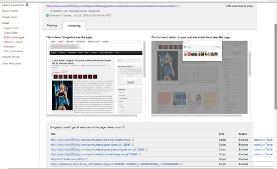The image size is (277, 169).
Task: Expand the Search Appearance sidebar section
Action: 13,5
